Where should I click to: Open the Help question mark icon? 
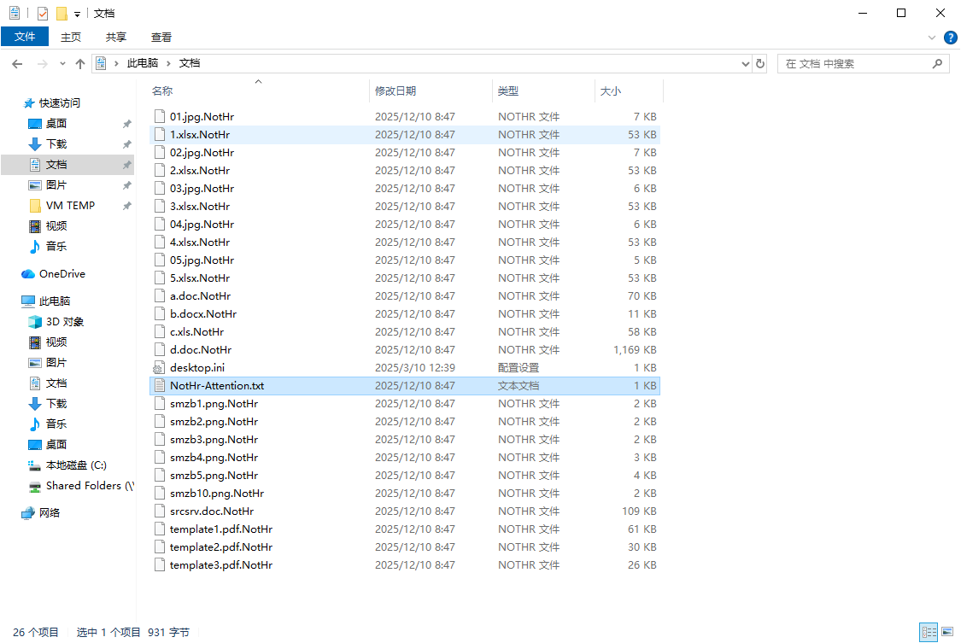pos(950,38)
